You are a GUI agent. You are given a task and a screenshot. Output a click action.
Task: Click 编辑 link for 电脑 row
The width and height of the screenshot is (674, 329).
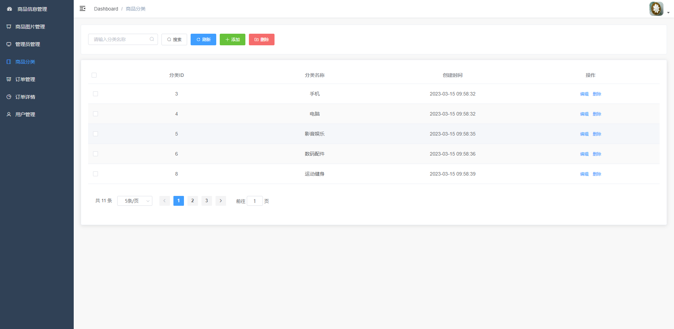coord(584,114)
